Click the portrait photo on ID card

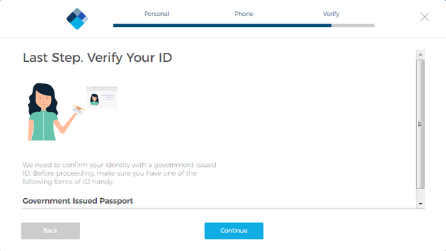[x=95, y=99]
